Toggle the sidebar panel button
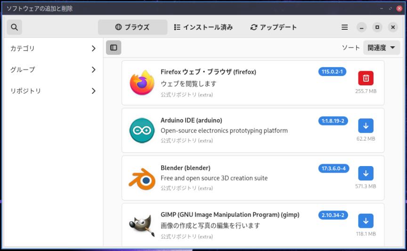Image resolution: width=407 pixels, height=251 pixels. (114, 48)
